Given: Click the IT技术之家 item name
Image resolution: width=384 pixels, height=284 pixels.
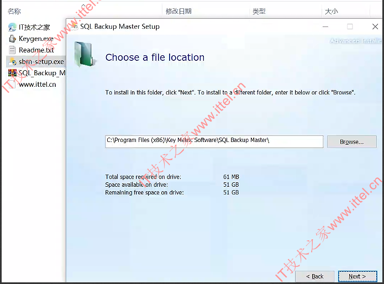Looking at the screenshot, I should 34,27.
